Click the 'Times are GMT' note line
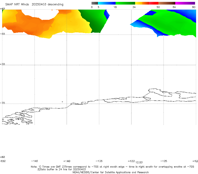 point(112,167)
